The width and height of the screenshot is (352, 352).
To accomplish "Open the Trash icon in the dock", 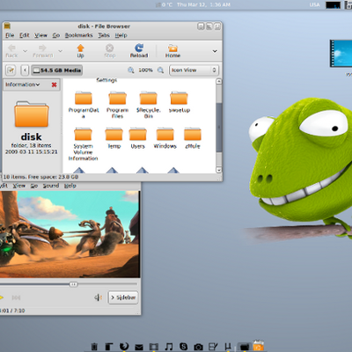I will (x=94, y=347).
